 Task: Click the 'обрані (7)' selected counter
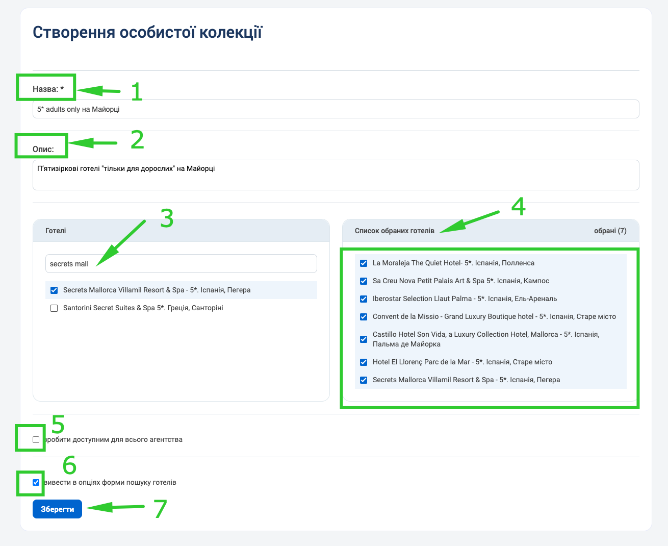pyautogui.click(x=610, y=231)
